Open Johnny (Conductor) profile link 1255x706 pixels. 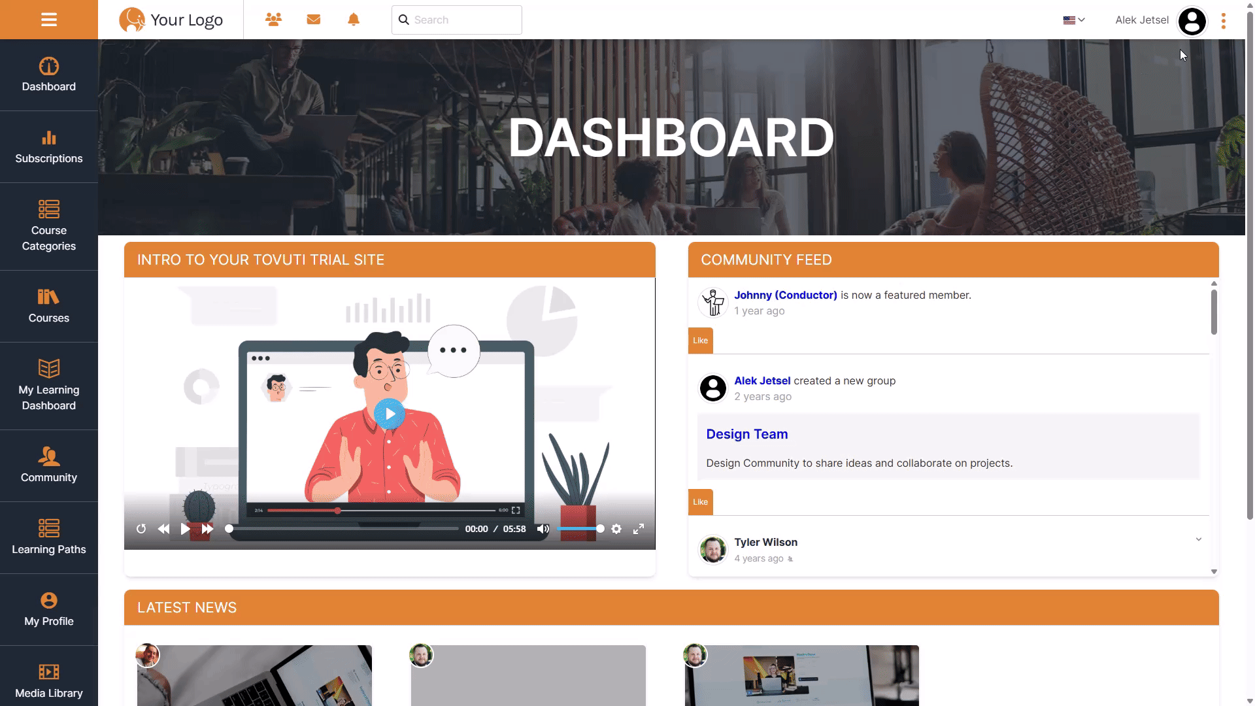786,295
